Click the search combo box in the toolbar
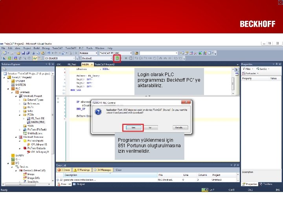The image size is (283, 212). [x=159, y=53]
